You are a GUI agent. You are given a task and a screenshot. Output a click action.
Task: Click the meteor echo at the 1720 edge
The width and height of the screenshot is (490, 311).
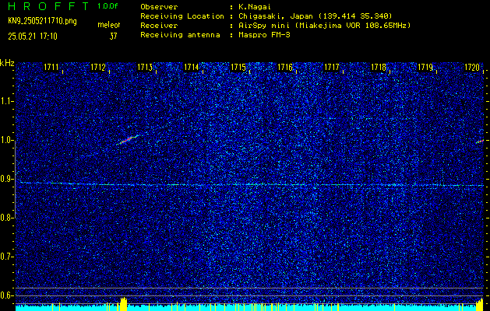click(x=480, y=142)
